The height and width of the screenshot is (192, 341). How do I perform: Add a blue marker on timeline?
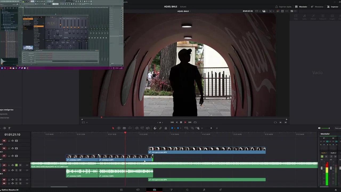pyautogui.click(x=178, y=128)
